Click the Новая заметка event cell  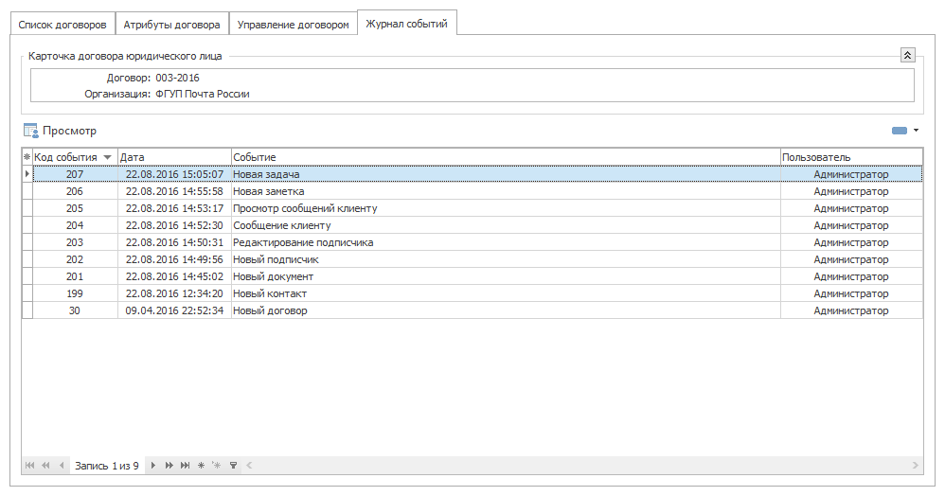[x=506, y=191]
